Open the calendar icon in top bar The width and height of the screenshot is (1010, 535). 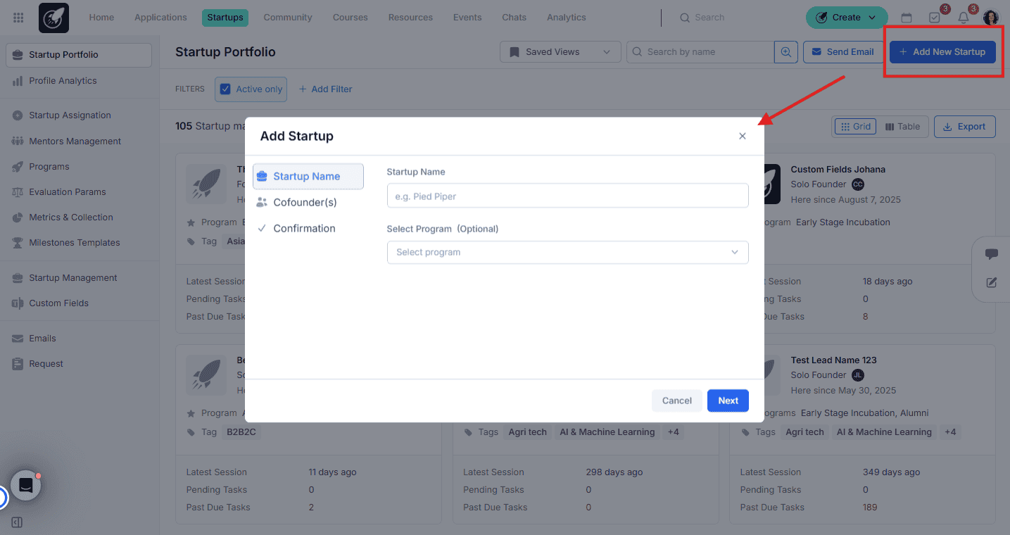(x=907, y=18)
